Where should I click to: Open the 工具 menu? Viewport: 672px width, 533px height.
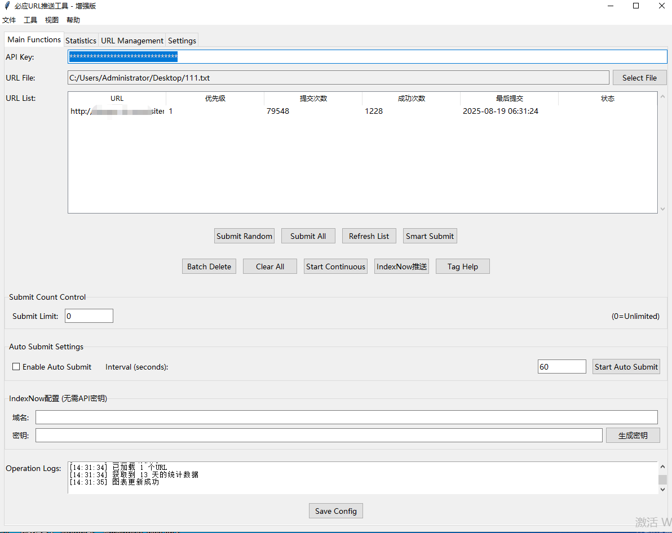point(30,20)
